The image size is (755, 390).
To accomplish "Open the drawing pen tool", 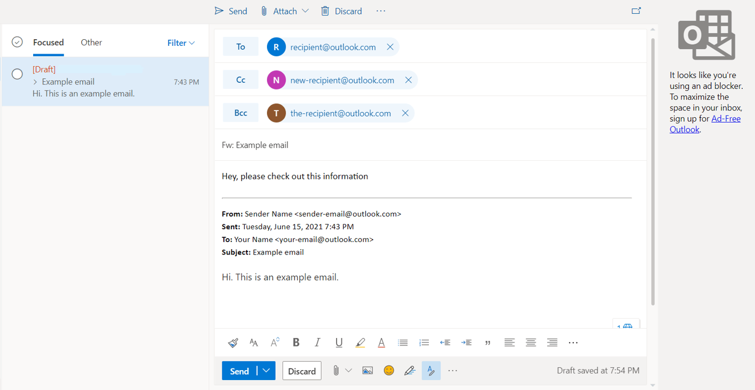I will tap(410, 370).
